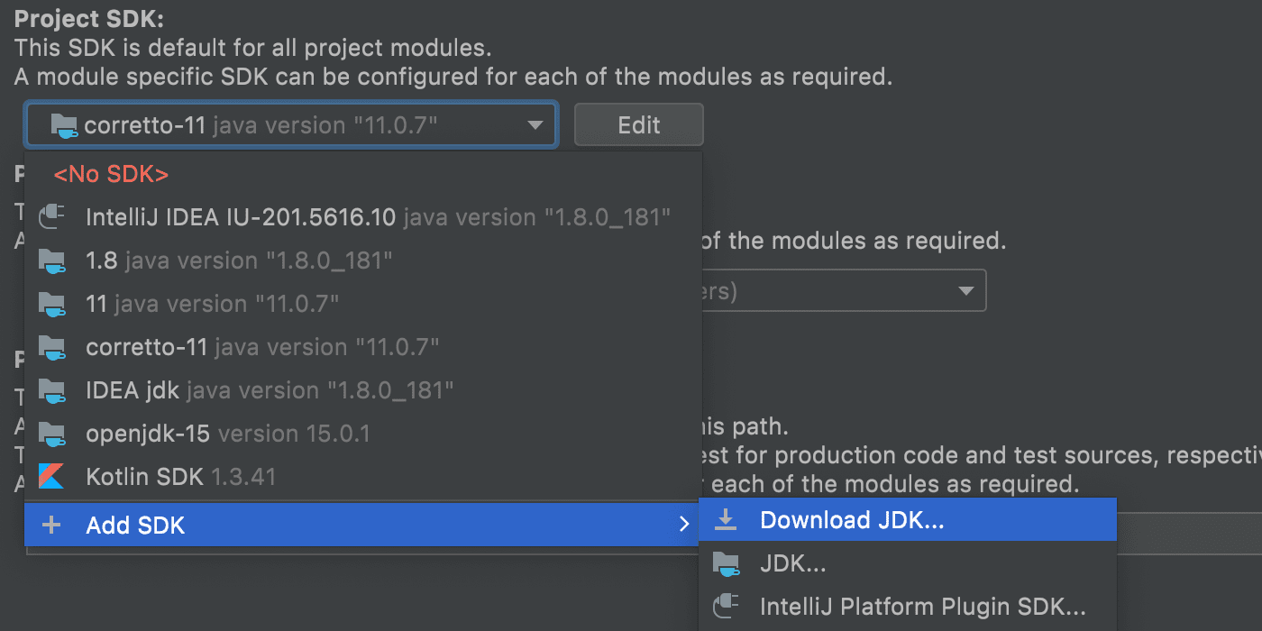Viewport: 1262px width, 631px height.
Task: Click the Kotlin SDK icon
Action: pos(52,476)
